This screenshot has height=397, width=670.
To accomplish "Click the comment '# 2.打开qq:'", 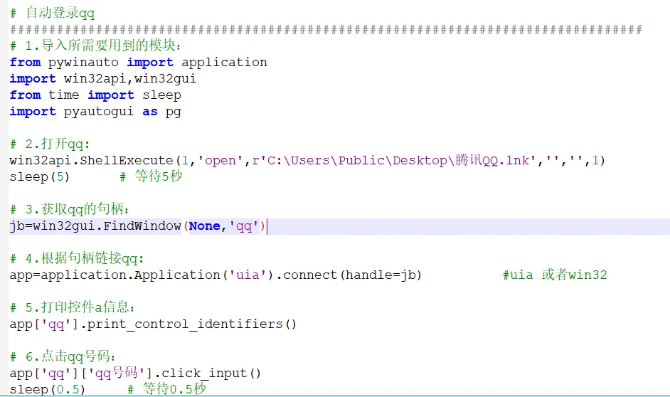I will 50,144.
